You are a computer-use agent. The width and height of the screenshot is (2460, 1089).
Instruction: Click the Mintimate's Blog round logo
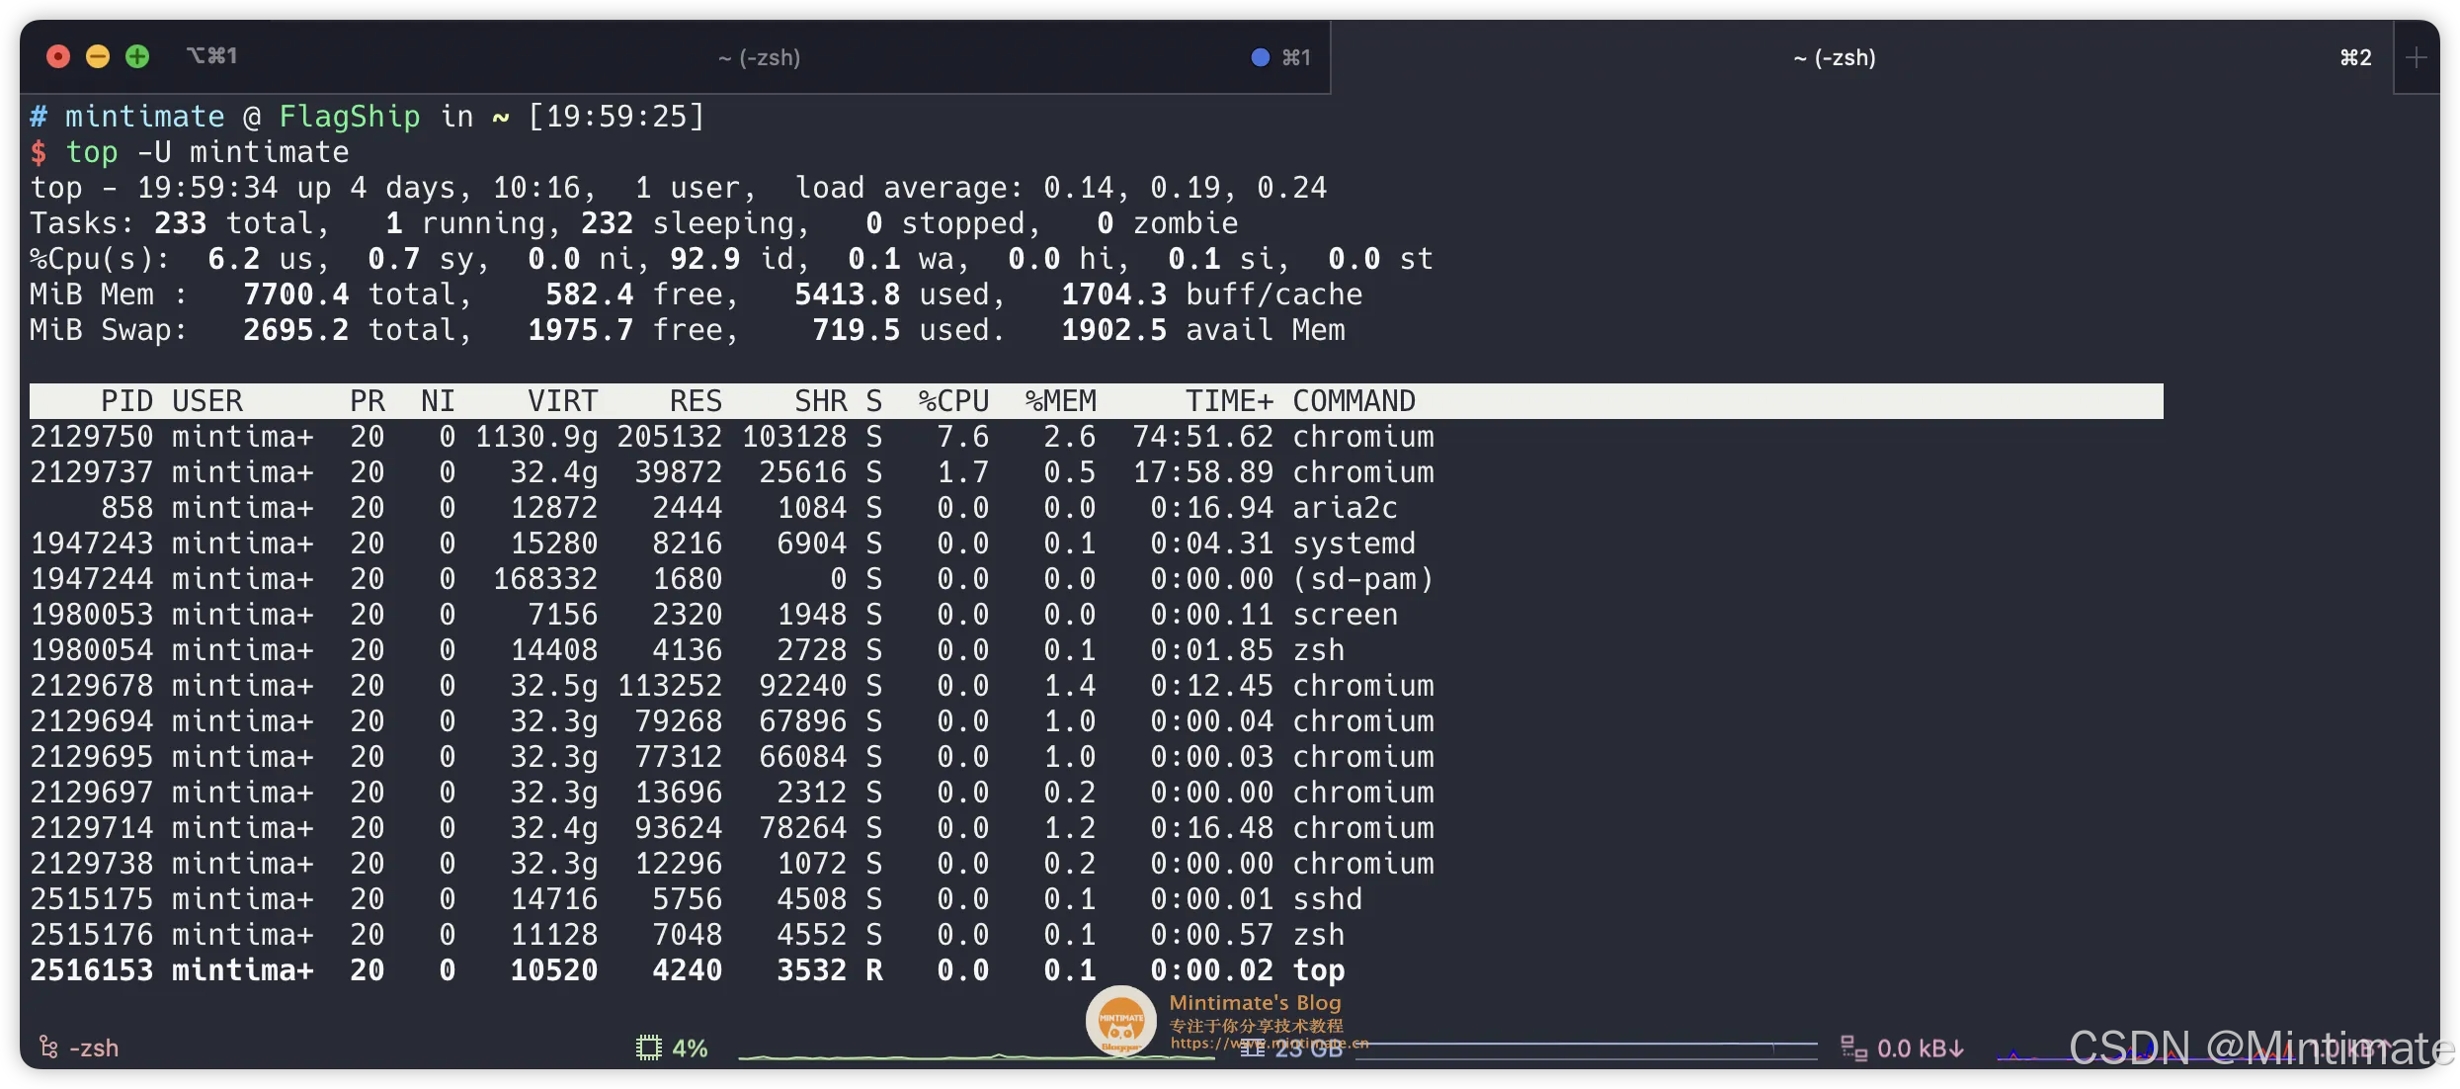tap(1120, 1022)
